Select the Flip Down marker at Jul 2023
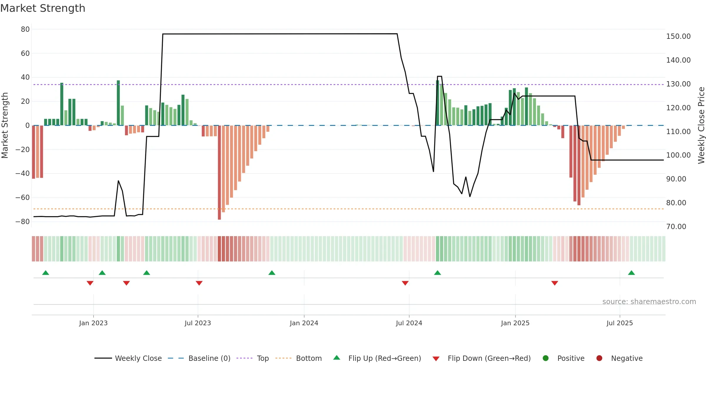Image resolution: width=706 pixels, height=397 pixels. coord(199,283)
